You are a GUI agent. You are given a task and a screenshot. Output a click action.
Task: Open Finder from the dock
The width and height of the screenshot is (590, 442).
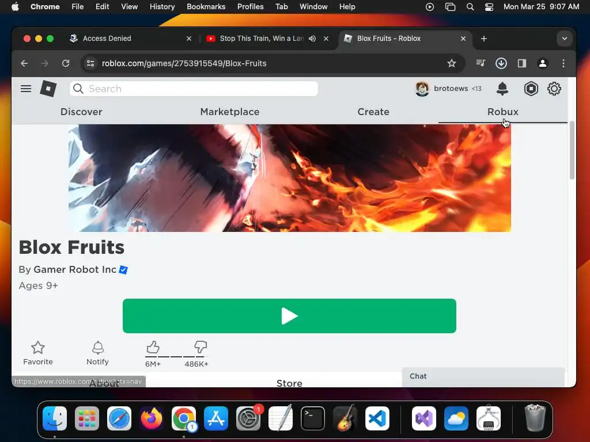(55, 418)
